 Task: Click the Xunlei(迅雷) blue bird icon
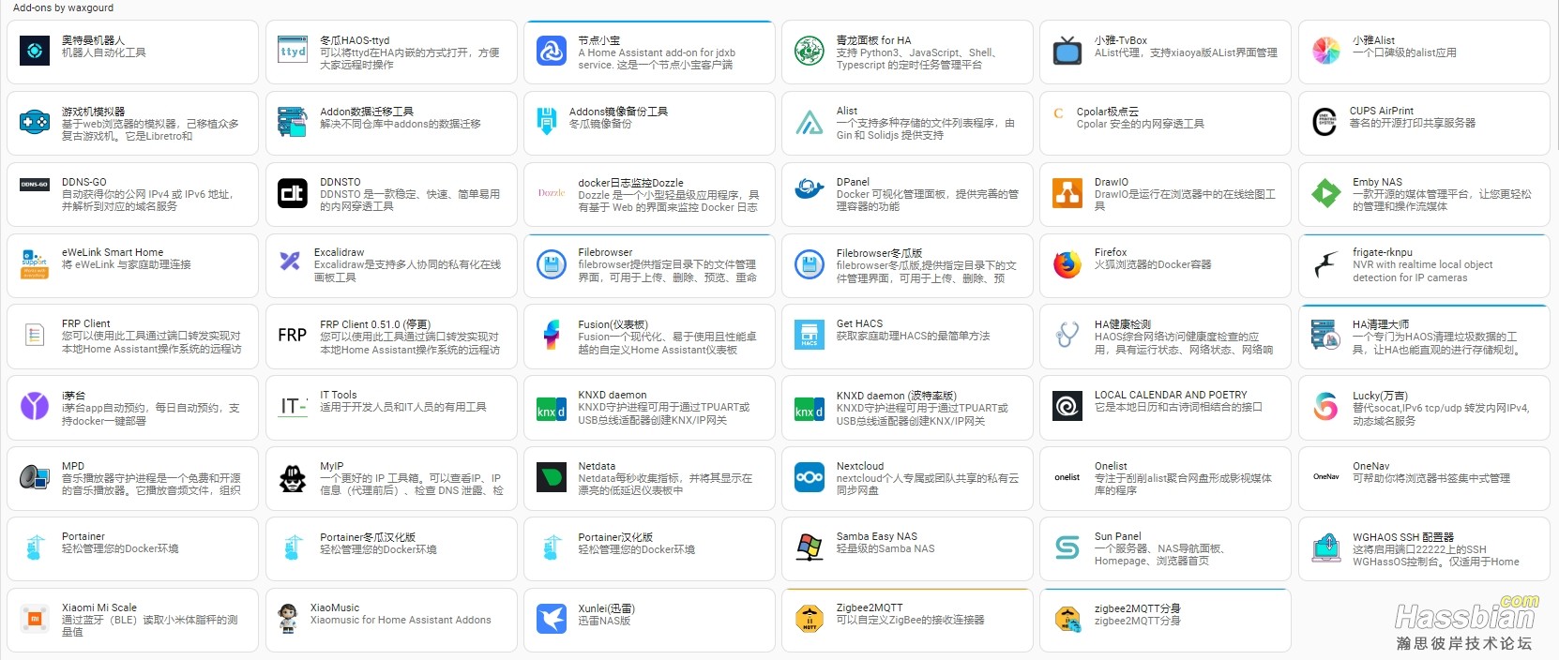click(552, 619)
